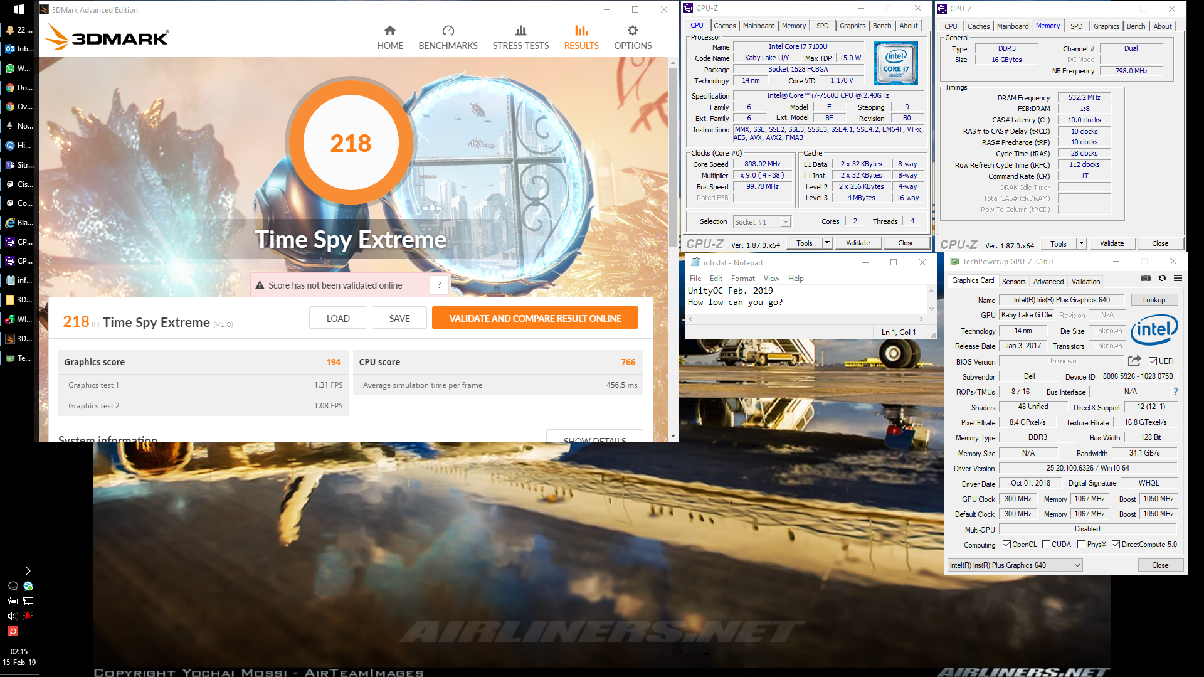Image resolution: width=1204 pixels, height=677 pixels.
Task: Click the 3DMark logo
Action: [x=107, y=38]
